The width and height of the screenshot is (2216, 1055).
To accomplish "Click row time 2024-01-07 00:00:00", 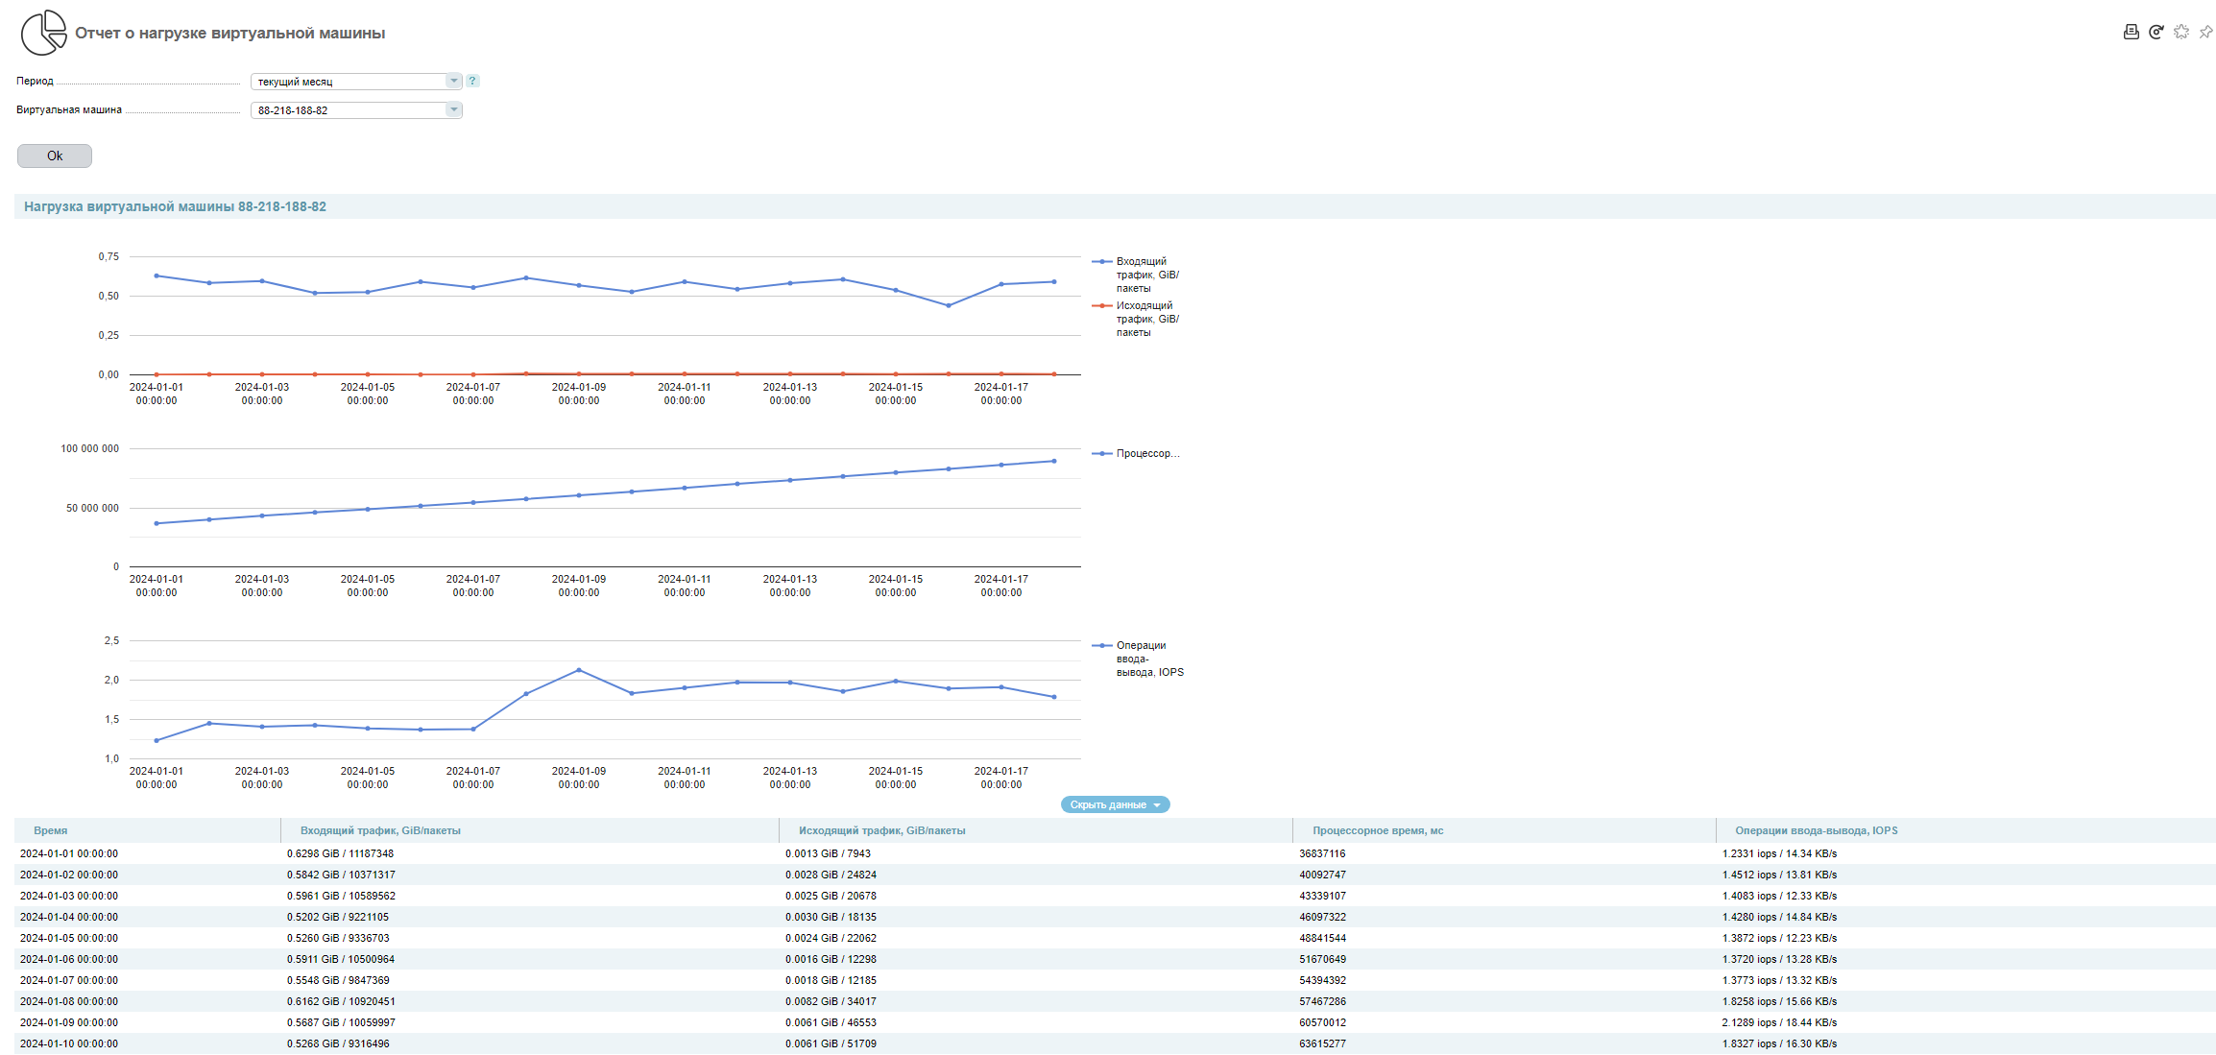I will point(69,980).
